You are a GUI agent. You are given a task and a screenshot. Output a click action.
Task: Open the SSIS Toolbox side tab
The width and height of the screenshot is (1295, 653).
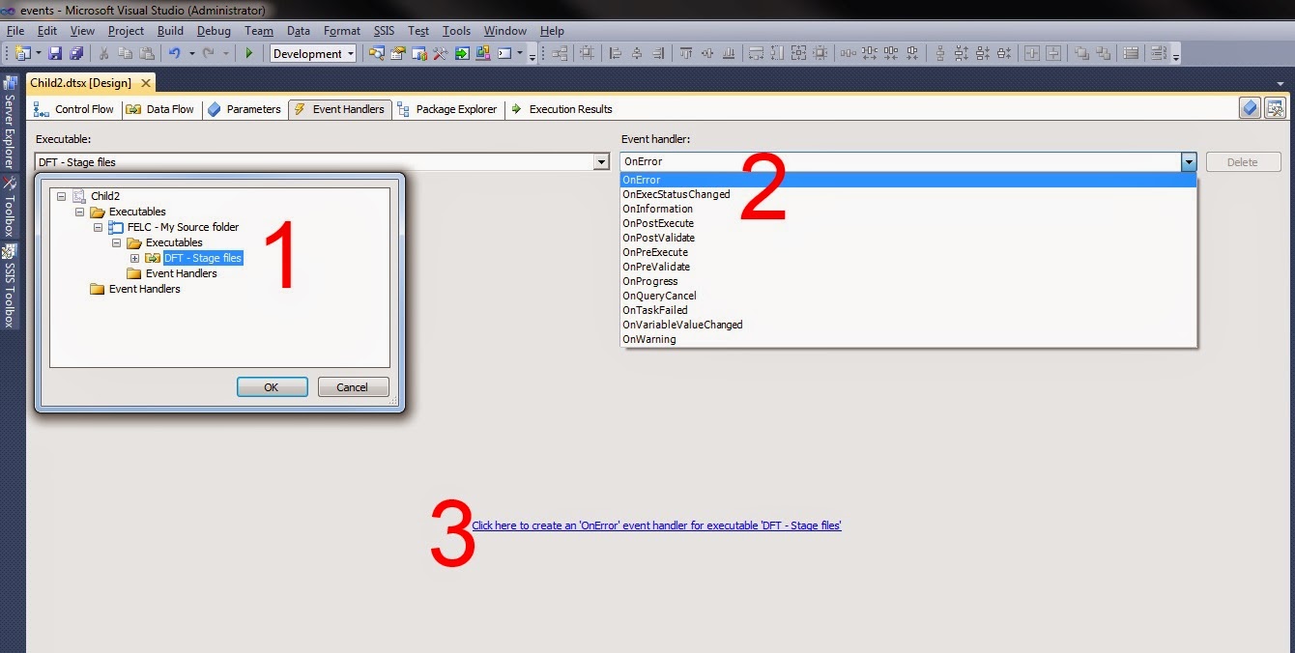(10, 286)
